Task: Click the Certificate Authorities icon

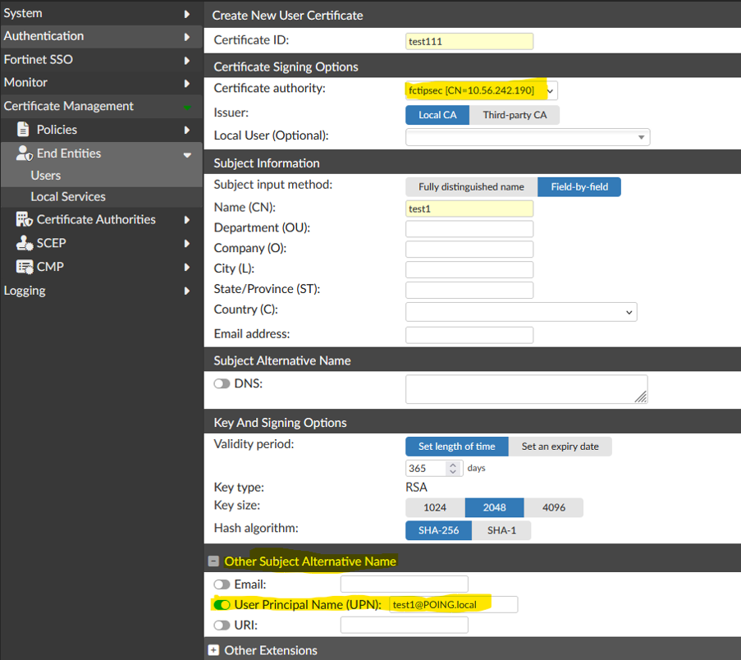Action: [x=23, y=220]
